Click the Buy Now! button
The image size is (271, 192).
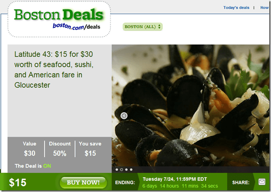coord(83,182)
